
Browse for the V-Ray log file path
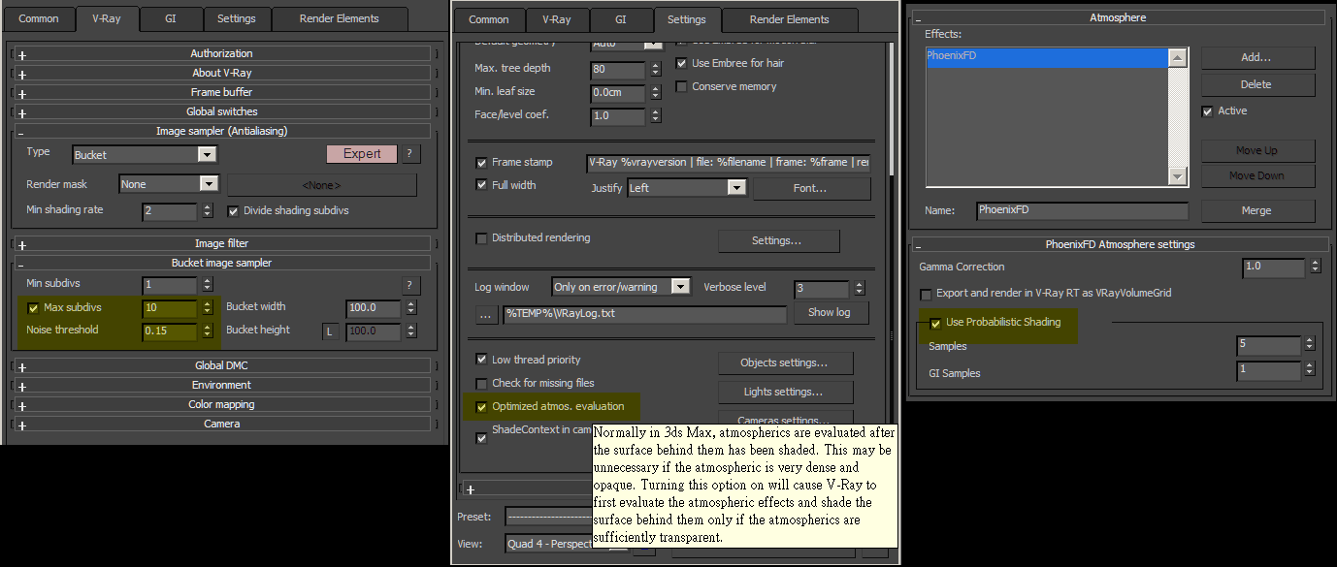point(485,313)
